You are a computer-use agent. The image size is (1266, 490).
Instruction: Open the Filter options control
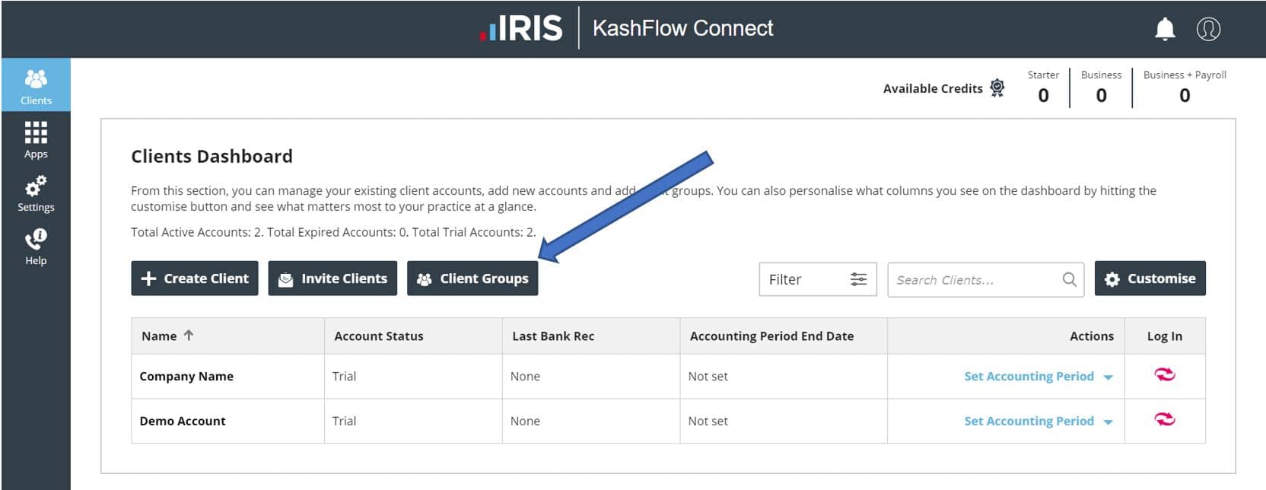point(817,279)
